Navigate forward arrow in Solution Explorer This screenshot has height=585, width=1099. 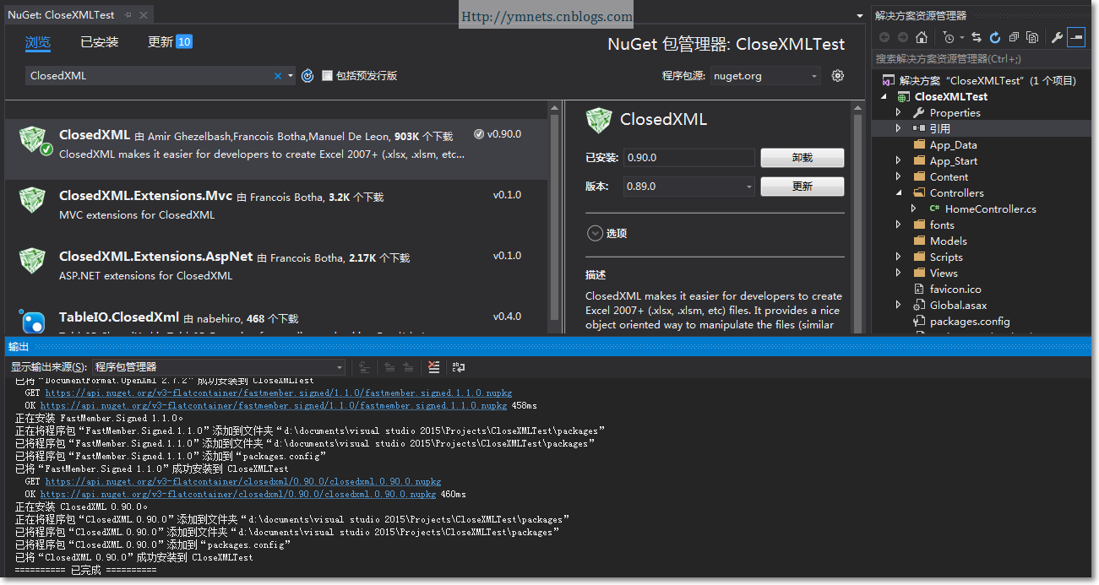point(903,37)
